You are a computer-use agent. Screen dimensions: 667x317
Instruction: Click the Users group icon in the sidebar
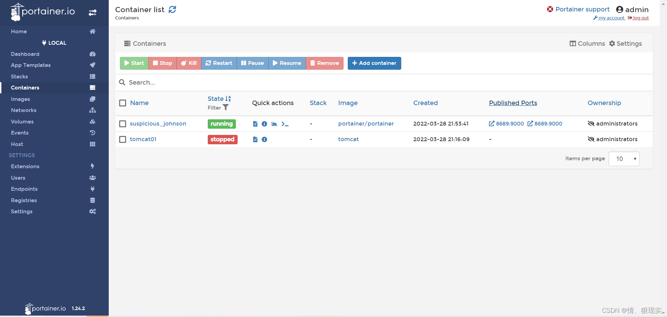pos(92,178)
